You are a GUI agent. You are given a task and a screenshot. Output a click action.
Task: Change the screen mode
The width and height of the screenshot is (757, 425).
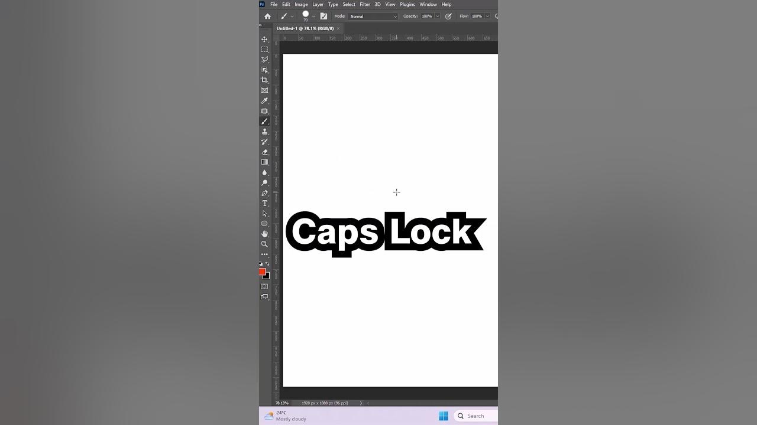(264, 297)
